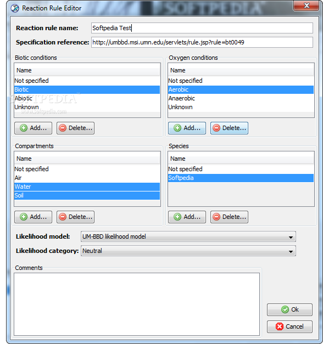
Task: Open the Likelihood category dropdown
Action: 188,251
